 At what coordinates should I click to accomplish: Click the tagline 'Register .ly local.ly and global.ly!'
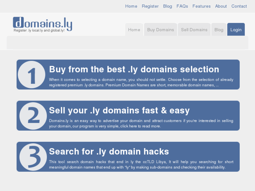coord(39,30)
